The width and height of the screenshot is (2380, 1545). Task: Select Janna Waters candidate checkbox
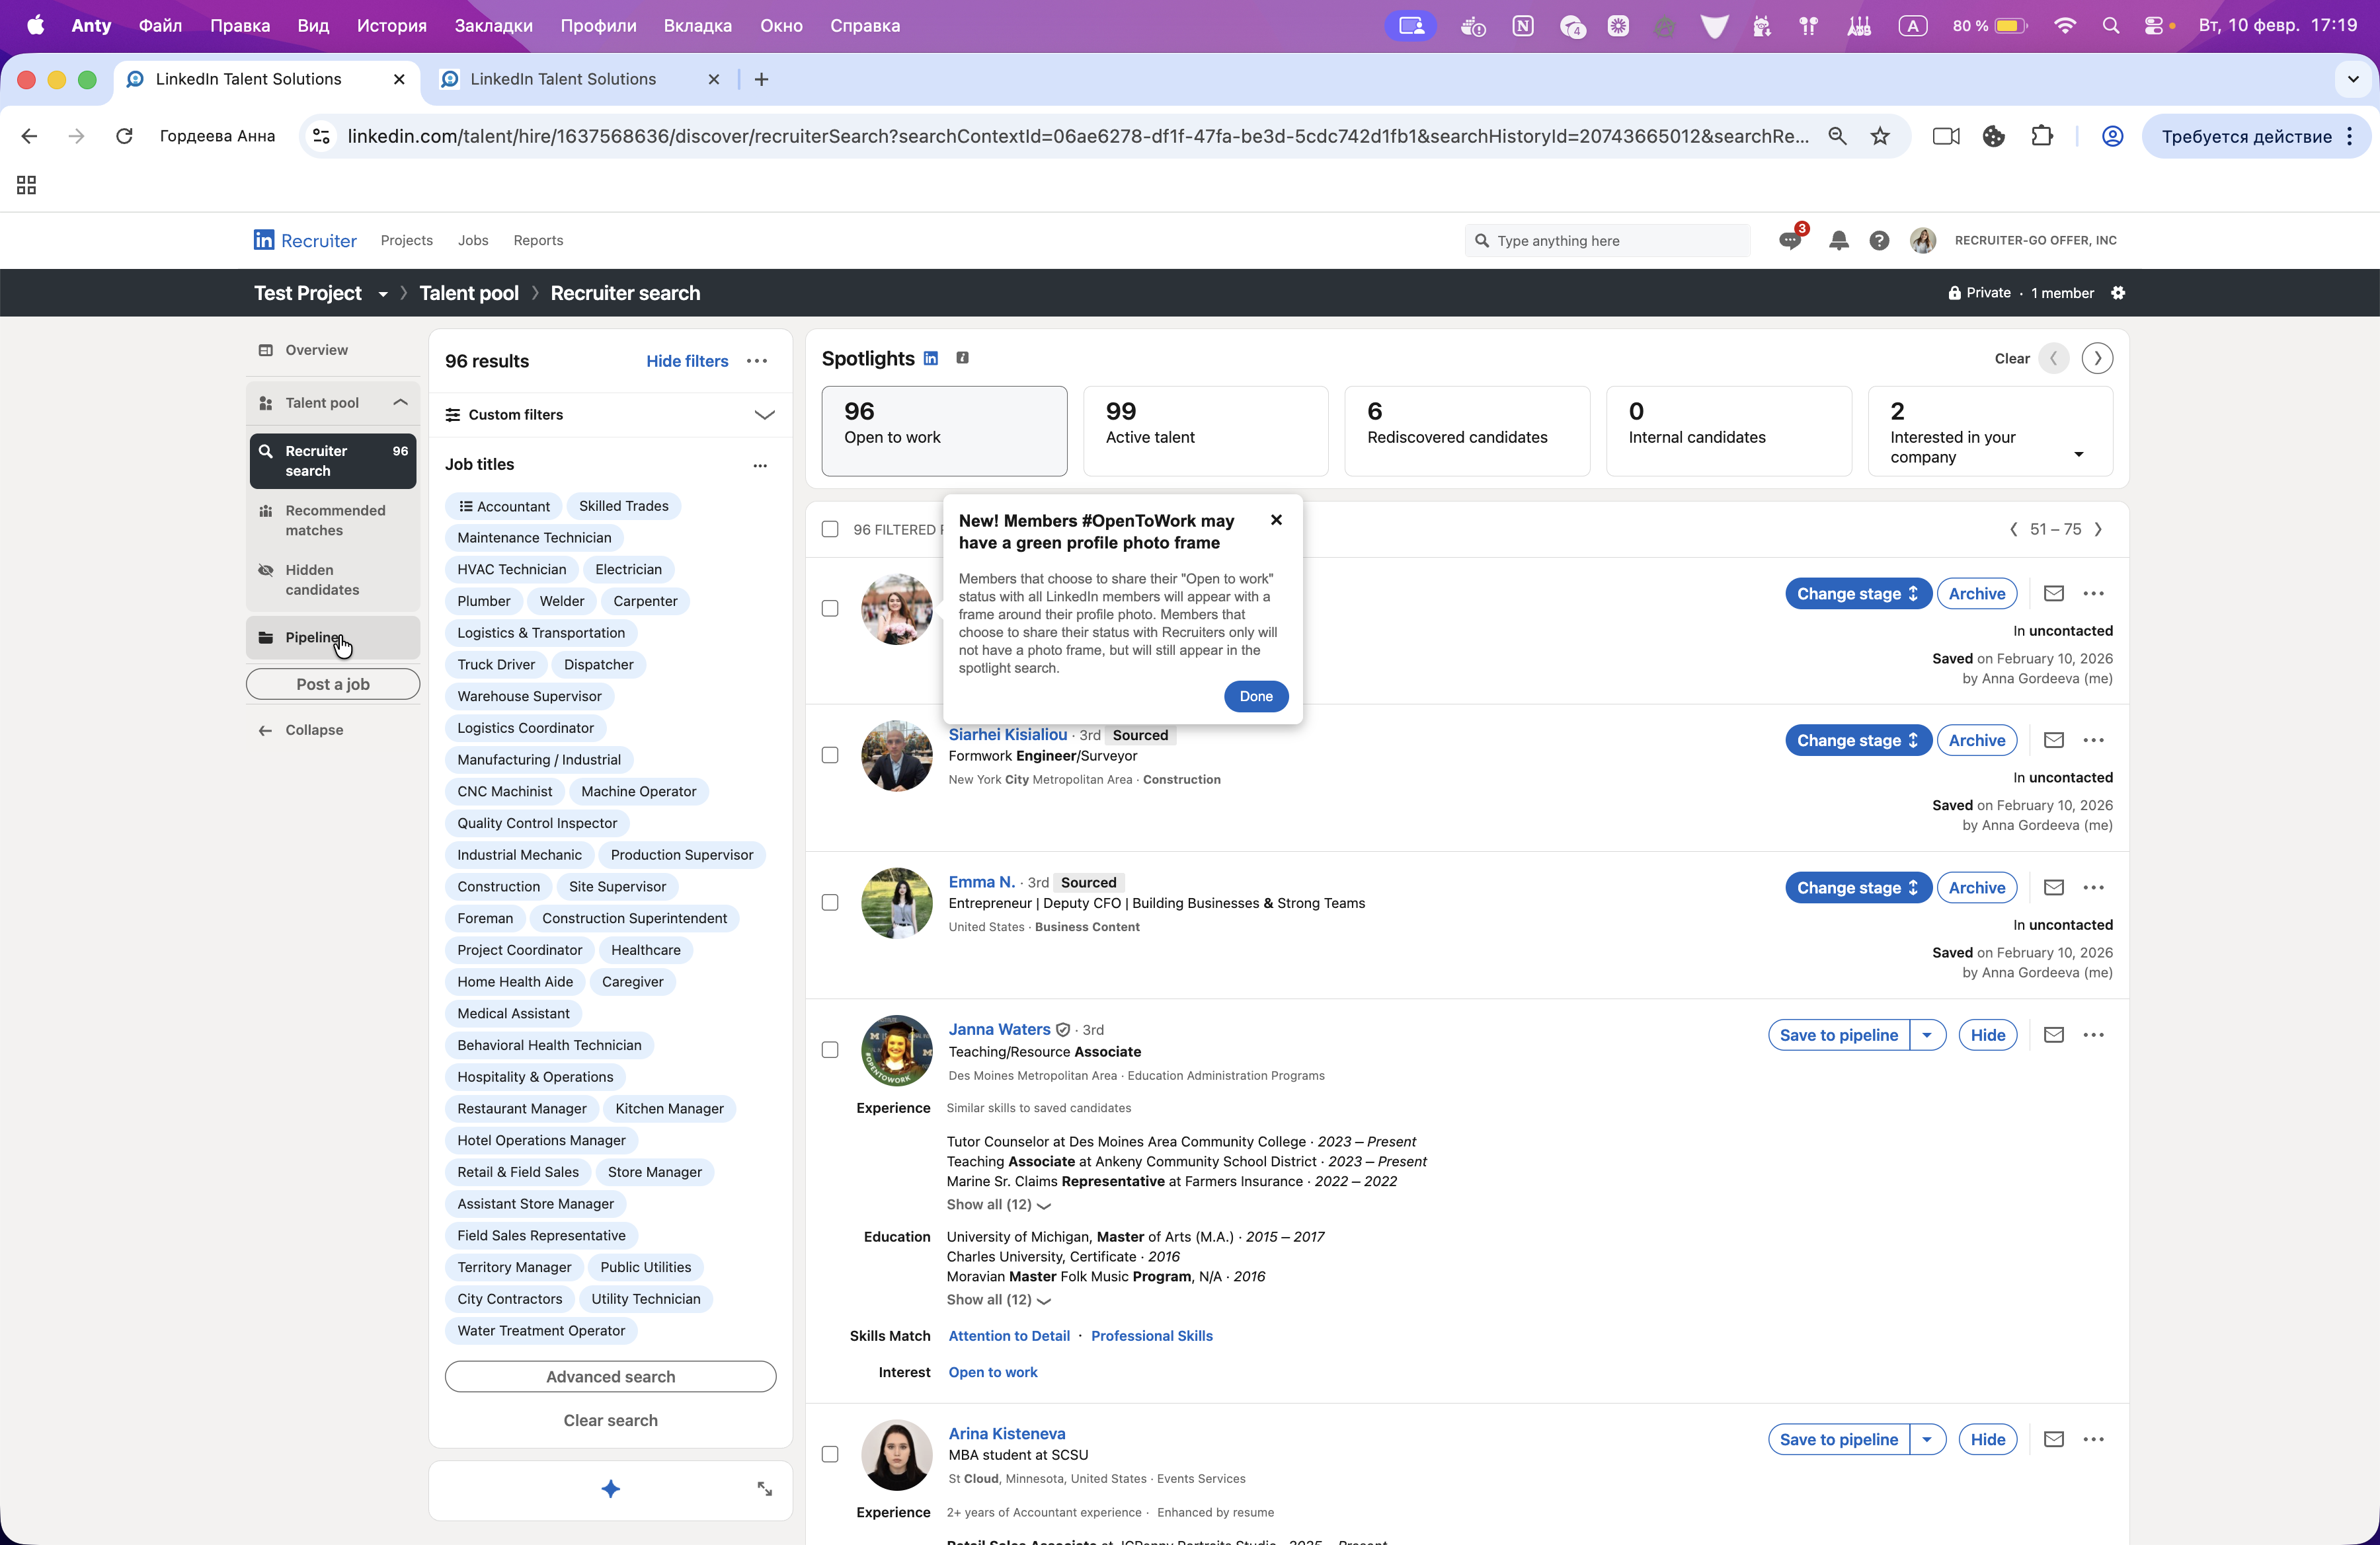click(830, 1049)
